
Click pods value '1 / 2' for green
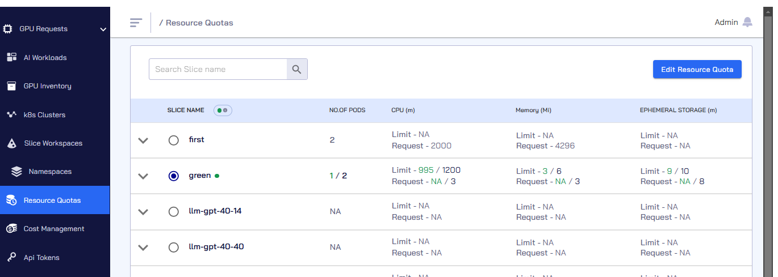(338, 176)
